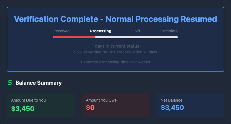
Task: Open the Net Balance card
Action: pyautogui.click(x=190, y=105)
